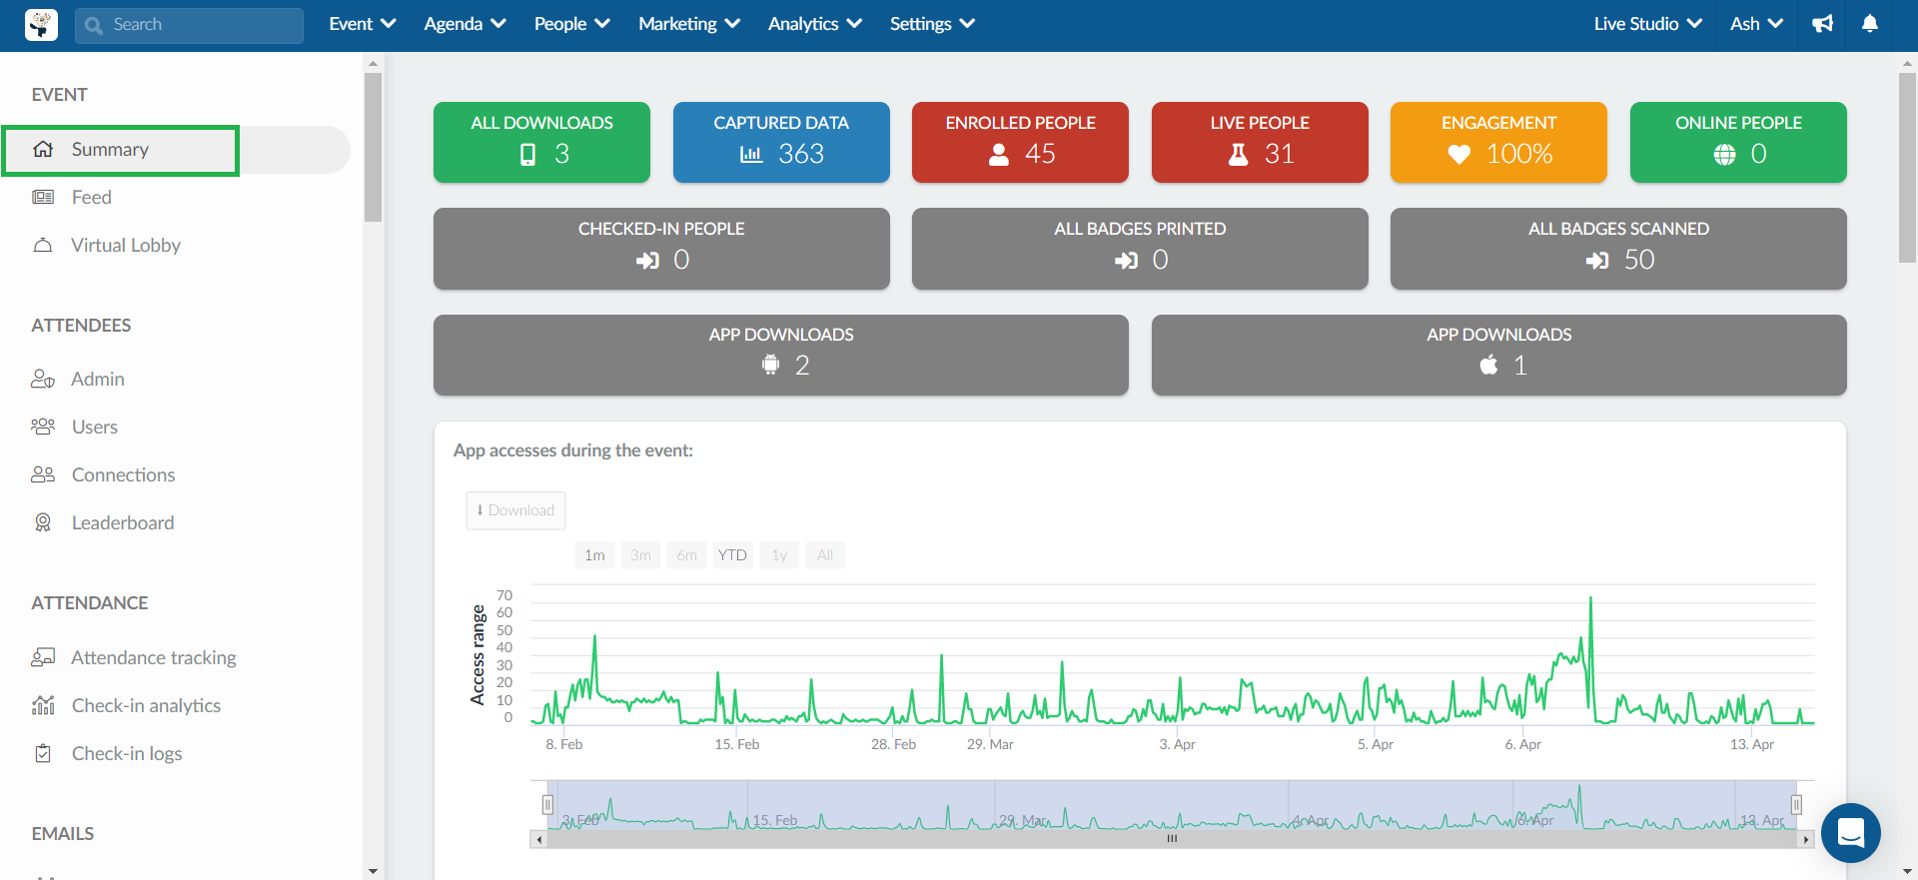Image resolution: width=1918 pixels, height=880 pixels.
Task: Select the 6m chart range
Action: 686,555
